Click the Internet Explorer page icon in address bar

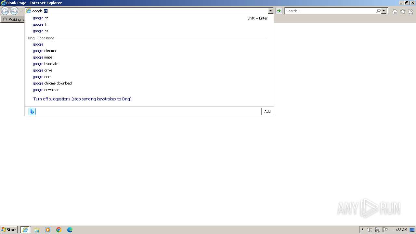click(28, 11)
